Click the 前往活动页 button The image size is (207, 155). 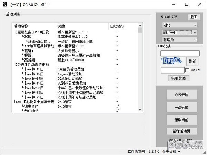182,131
